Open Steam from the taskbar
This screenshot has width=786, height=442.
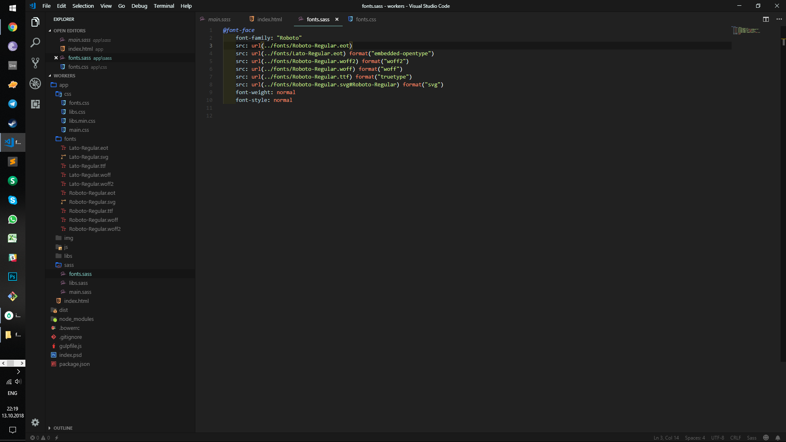(x=13, y=123)
